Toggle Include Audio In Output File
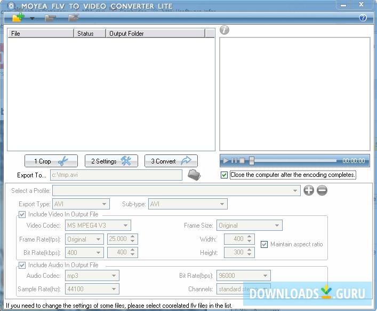 [22, 265]
